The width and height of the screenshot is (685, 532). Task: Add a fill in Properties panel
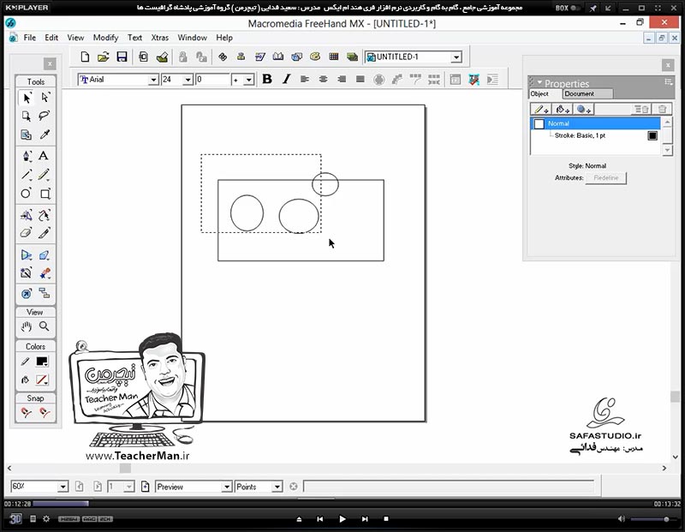[563, 110]
